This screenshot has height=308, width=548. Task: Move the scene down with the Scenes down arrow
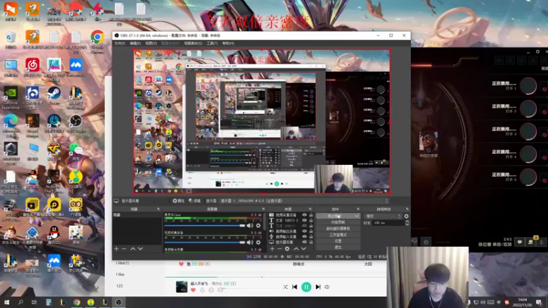tap(140, 248)
